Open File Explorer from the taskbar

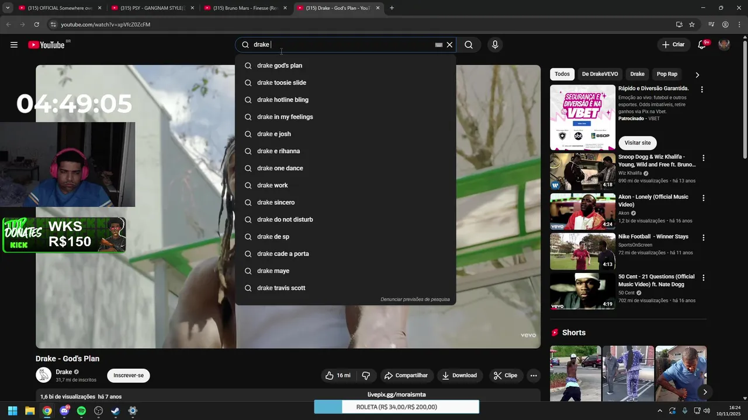coord(30,411)
